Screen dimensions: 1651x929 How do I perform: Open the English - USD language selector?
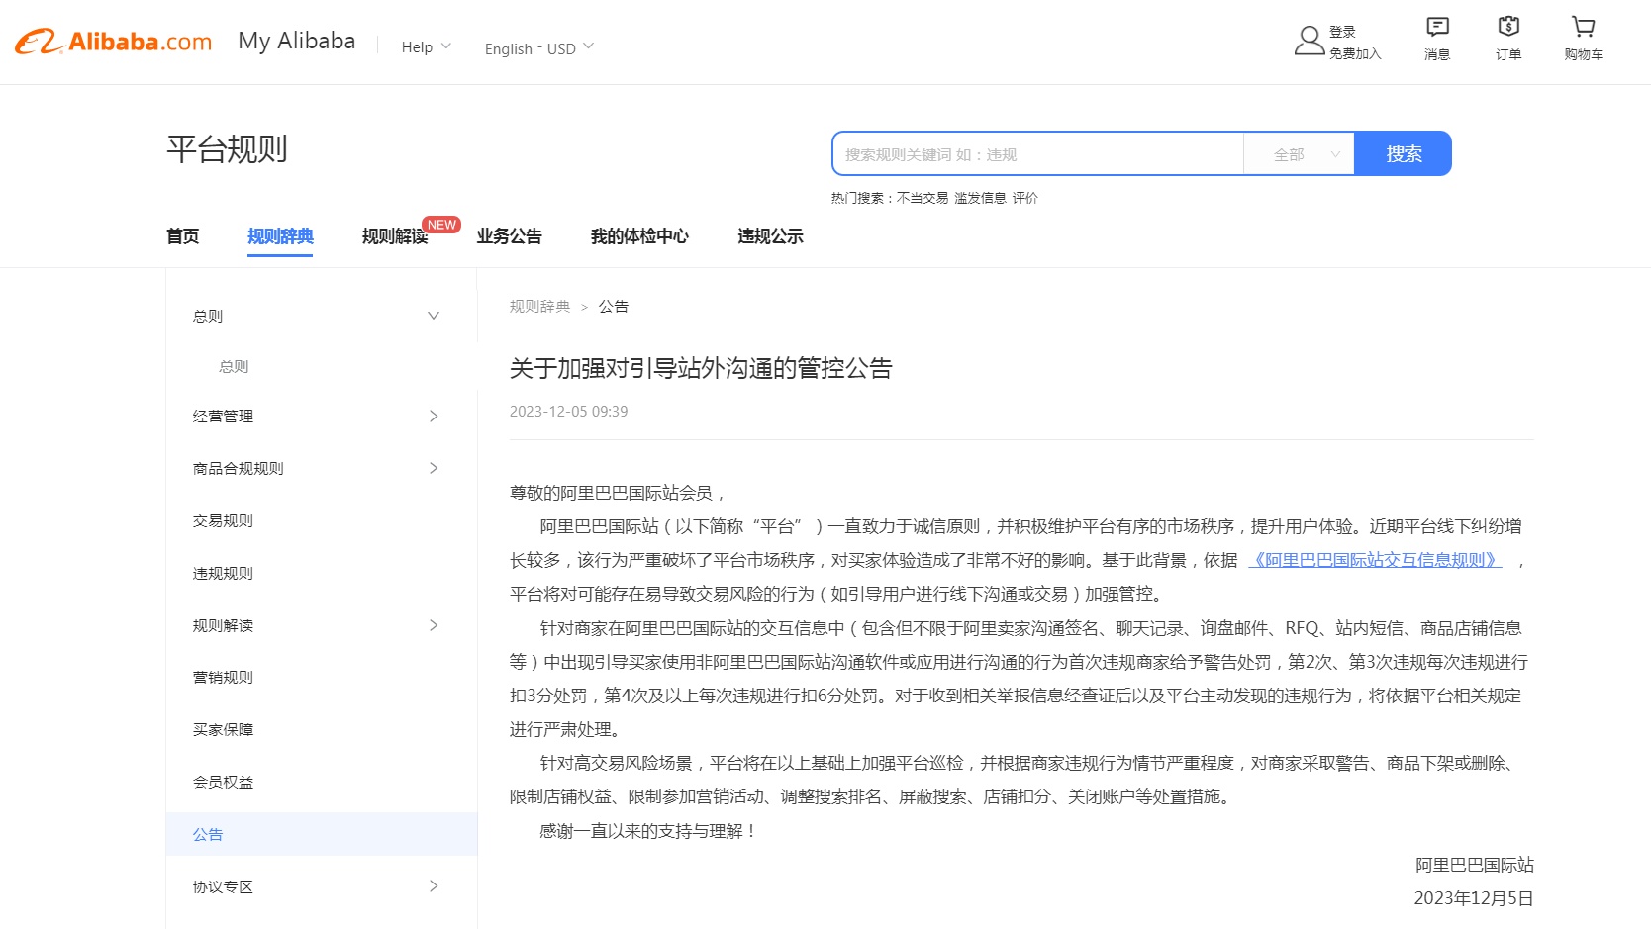click(x=539, y=47)
